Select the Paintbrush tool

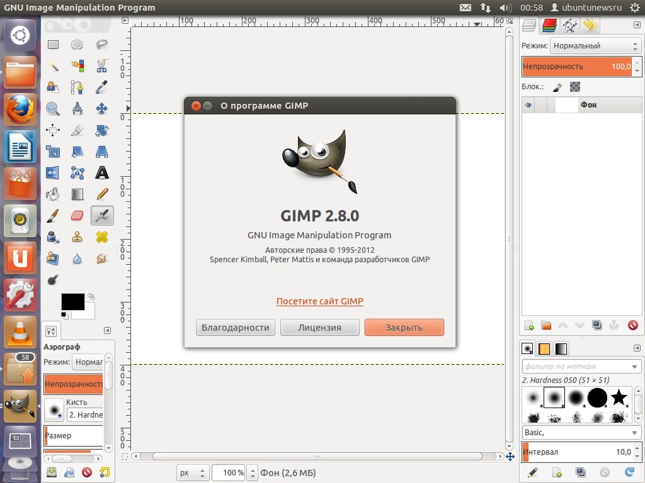coord(53,215)
